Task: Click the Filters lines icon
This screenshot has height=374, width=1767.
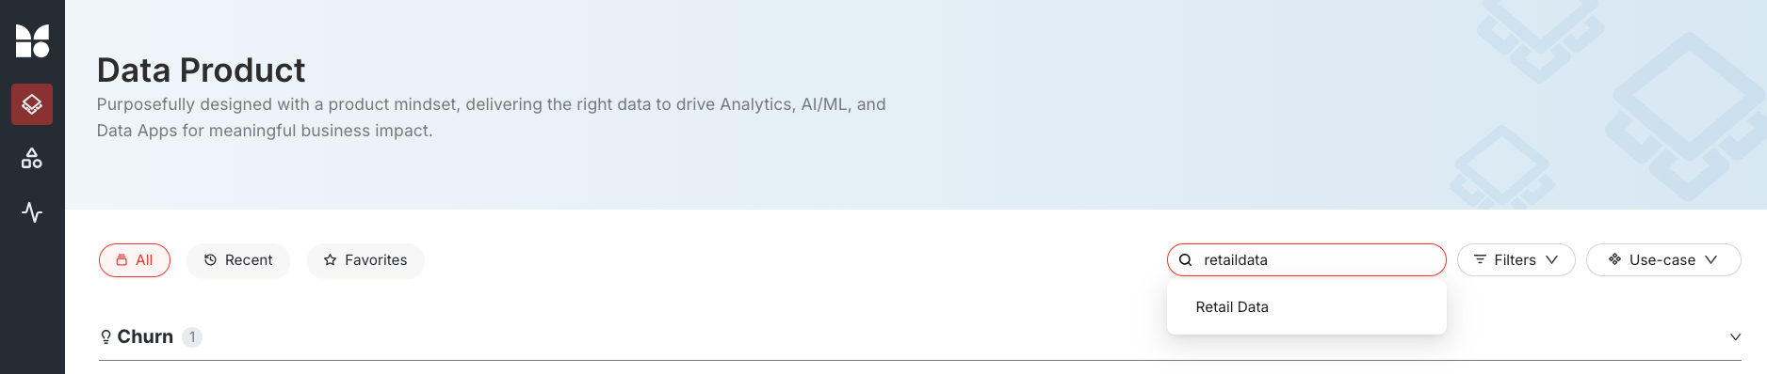Action: pyautogui.click(x=1480, y=260)
